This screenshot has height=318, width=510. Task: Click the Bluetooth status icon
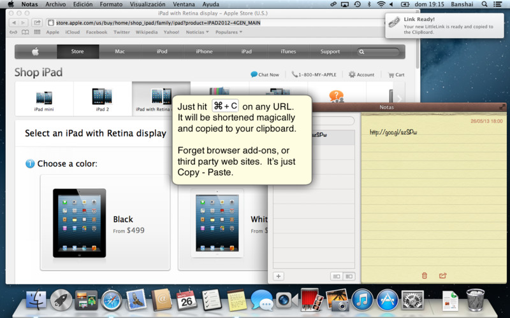[369, 4]
